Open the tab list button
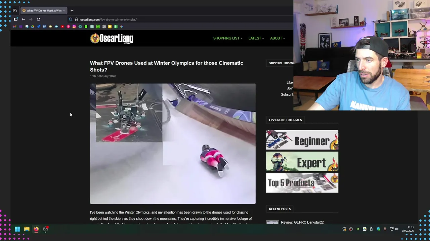 click(x=15, y=10)
